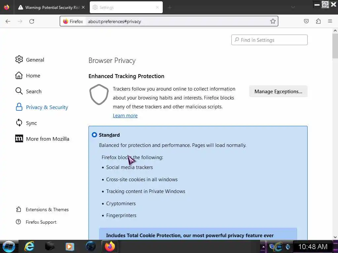Open the Firefox View pinned icon
Screen dimensions: 338x253
coord(7,7)
